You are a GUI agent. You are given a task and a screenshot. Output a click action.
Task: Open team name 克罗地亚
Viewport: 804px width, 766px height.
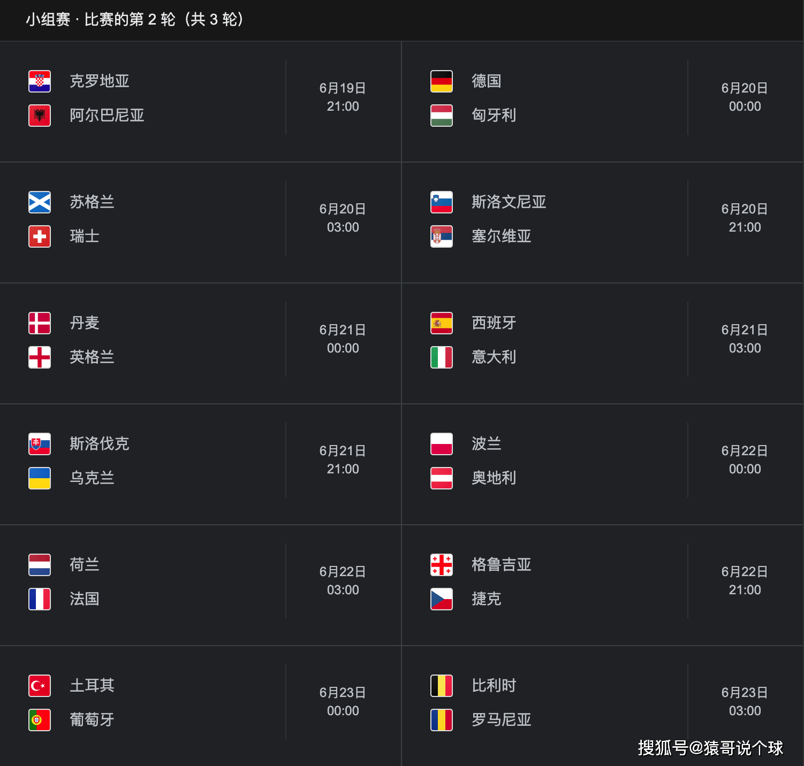(x=100, y=81)
